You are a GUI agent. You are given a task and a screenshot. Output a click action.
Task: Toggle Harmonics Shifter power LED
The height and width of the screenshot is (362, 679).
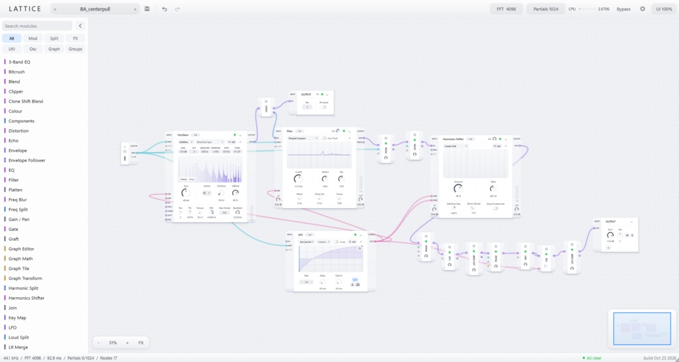[500, 139]
